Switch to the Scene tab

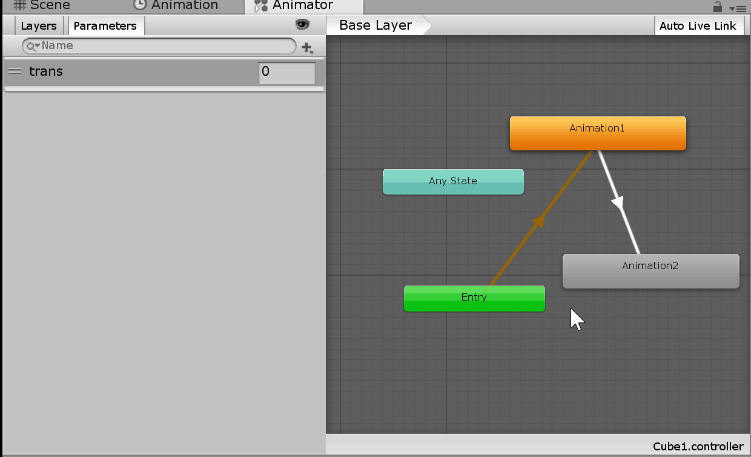pos(41,6)
